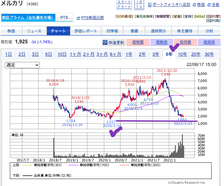This screenshot has height=186, width=224.
Task: Select 1日 chart period
Action: [8, 54]
